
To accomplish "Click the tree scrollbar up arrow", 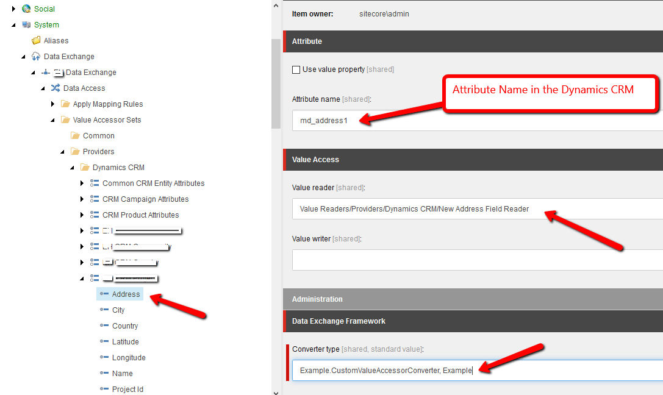I will [276, 5].
